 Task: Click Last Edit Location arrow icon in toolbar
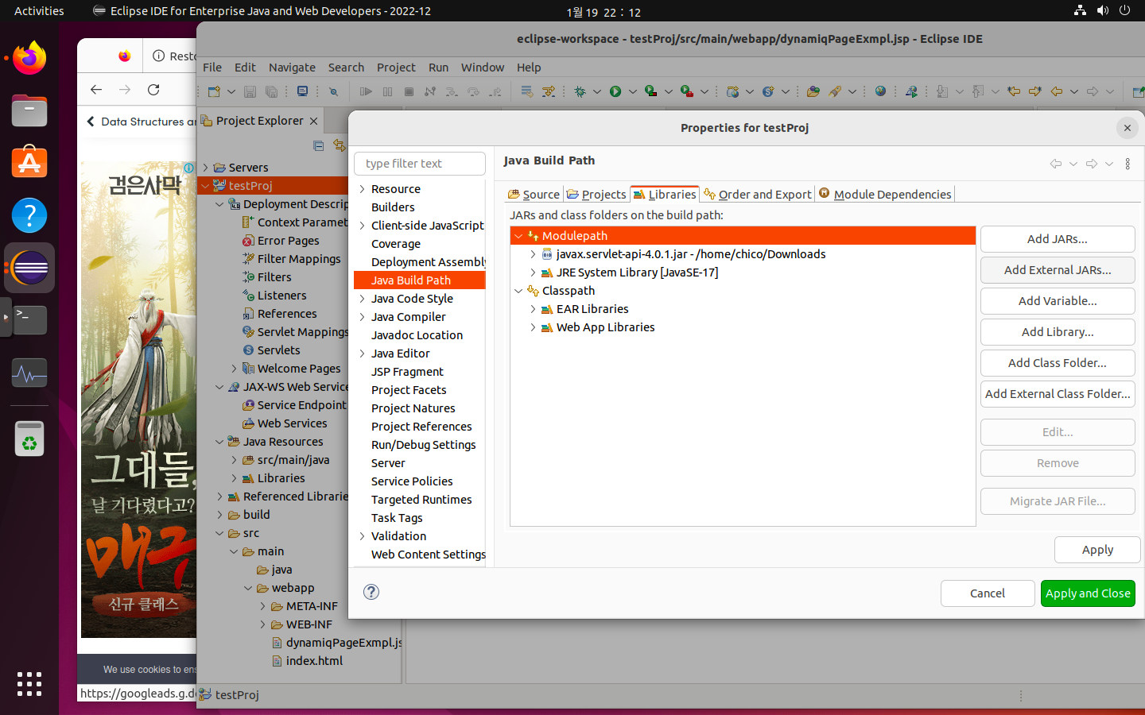[1014, 91]
